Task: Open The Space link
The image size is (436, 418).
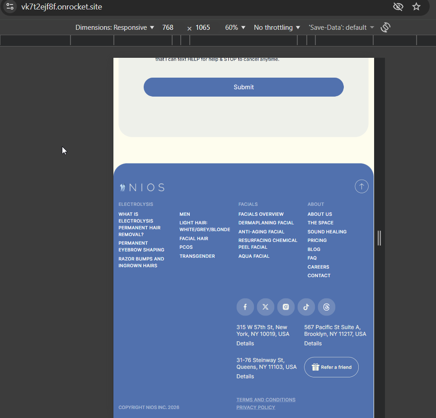Action: (x=320, y=223)
